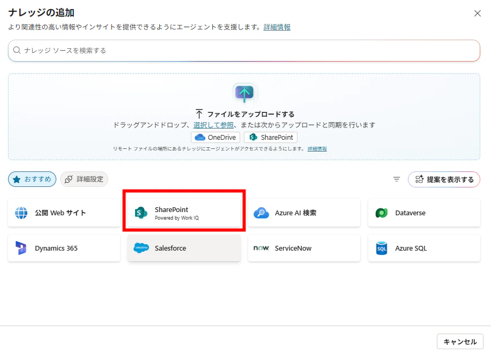Choose the Dynamics 365 card label
This screenshot has height=354, width=491.
(56, 248)
